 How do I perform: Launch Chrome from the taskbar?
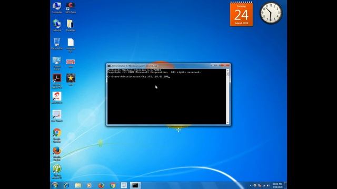(x=112, y=185)
